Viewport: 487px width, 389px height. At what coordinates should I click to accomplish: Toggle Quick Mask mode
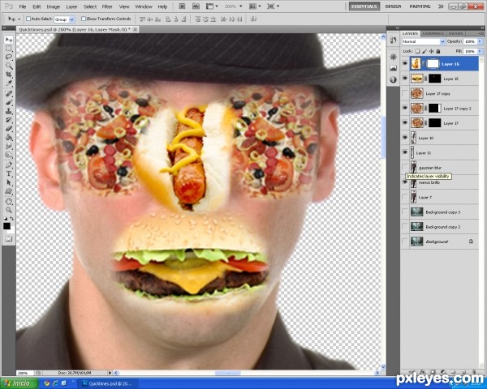[x=9, y=238]
